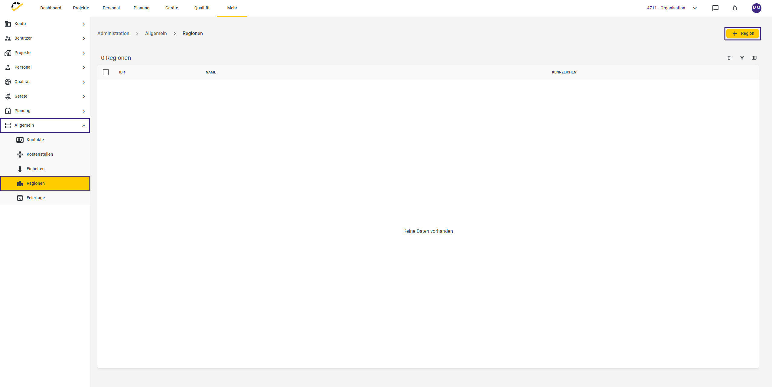Image resolution: width=772 pixels, height=387 pixels.
Task: Click the Personal person icon in sidebar
Action: tap(8, 67)
